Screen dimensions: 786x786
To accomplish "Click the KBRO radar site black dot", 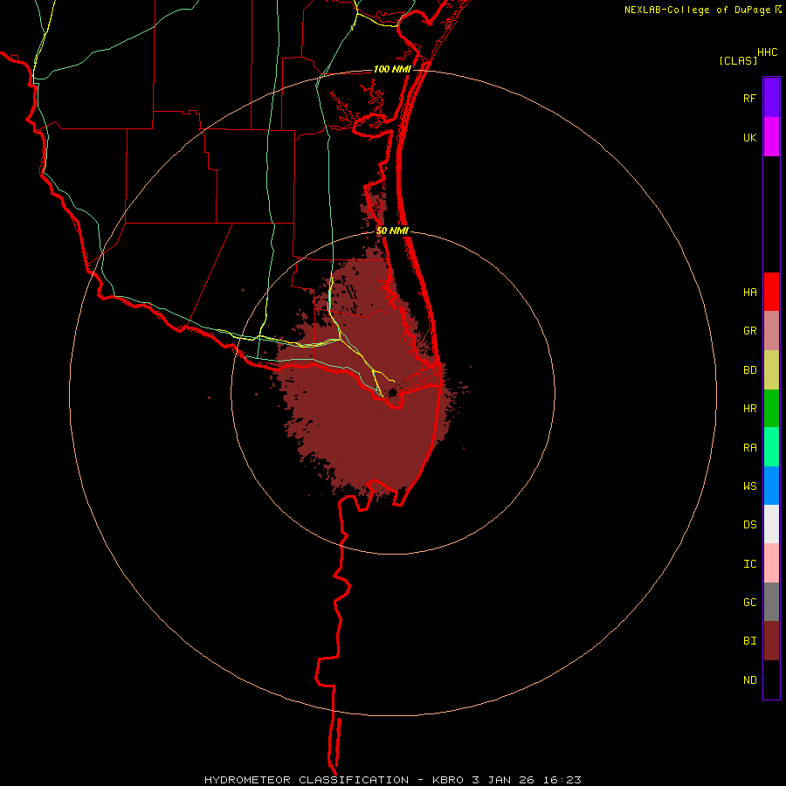I will (x=393, y=392).
